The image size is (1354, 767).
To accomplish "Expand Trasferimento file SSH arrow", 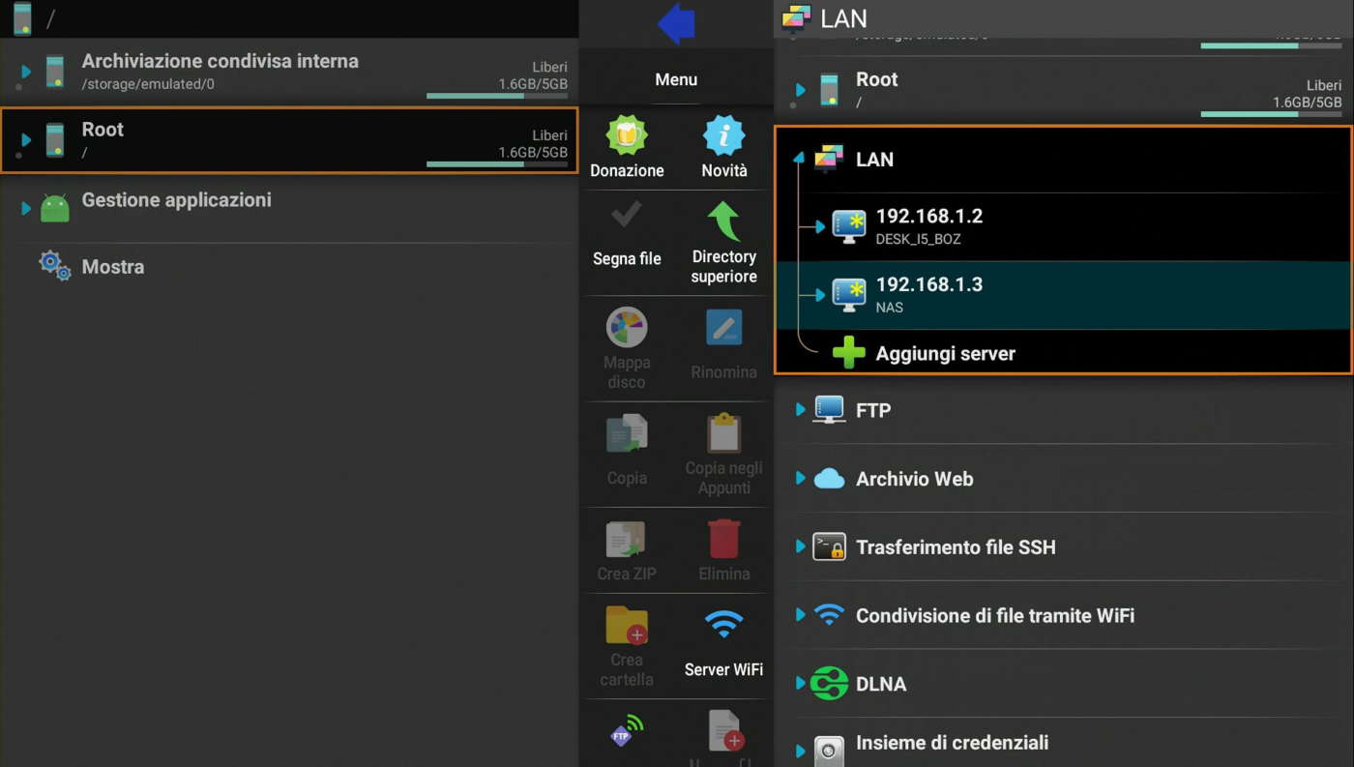I will click(x=800, y=546).
